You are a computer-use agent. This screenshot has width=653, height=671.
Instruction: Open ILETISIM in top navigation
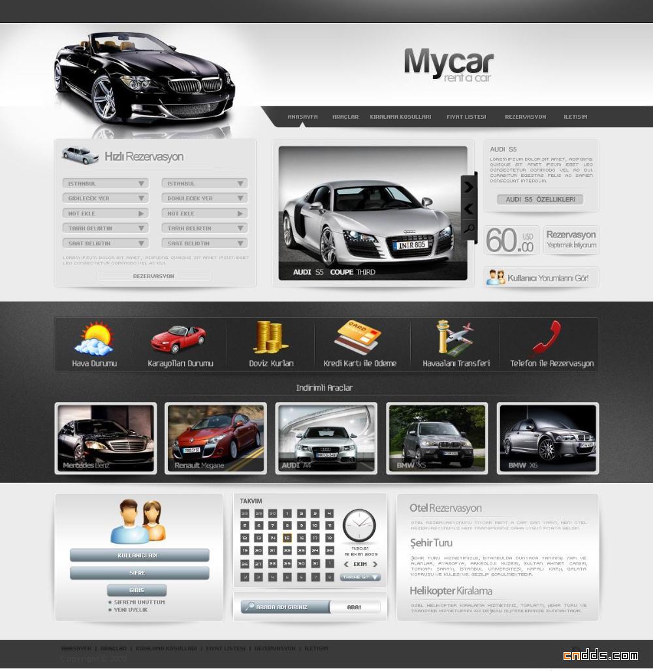coord(575,117)
